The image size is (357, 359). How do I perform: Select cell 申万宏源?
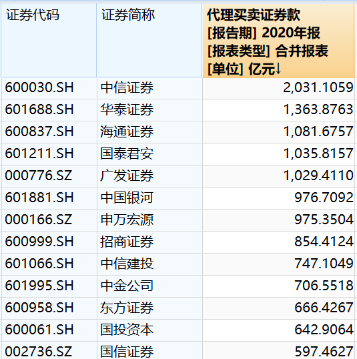149,220
